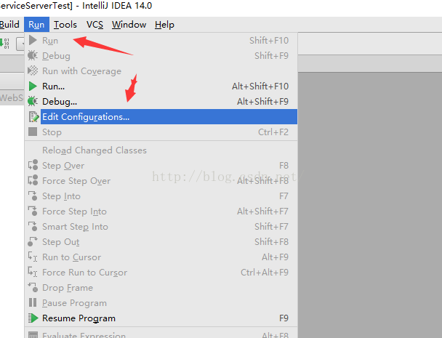Choose Debug... with Alt+Shift+F9 shortcut
Viewport: 442px width, 338px height.
tap(161, 101)
